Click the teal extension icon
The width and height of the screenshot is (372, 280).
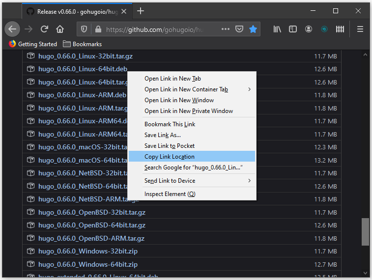pos(324,29)
